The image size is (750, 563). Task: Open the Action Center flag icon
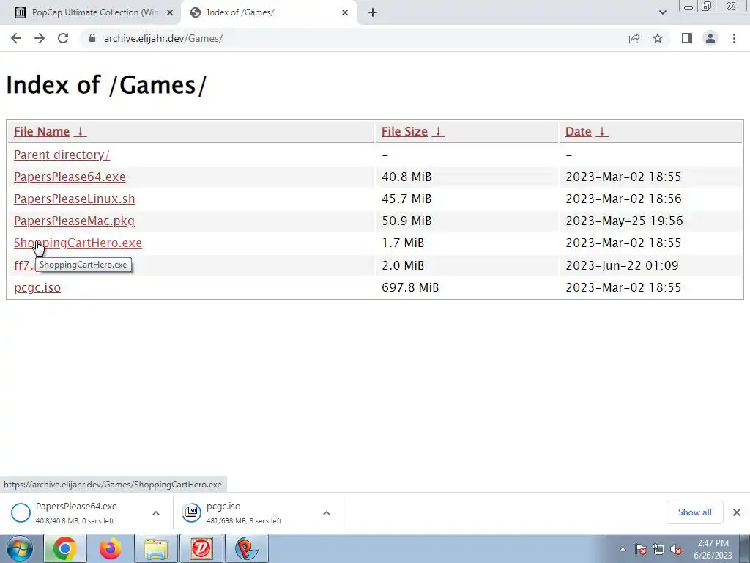[641, 550]
